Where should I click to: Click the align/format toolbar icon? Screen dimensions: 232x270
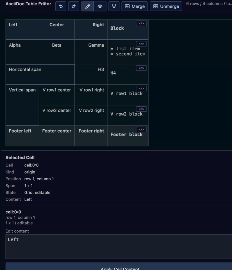click(114, 6)
